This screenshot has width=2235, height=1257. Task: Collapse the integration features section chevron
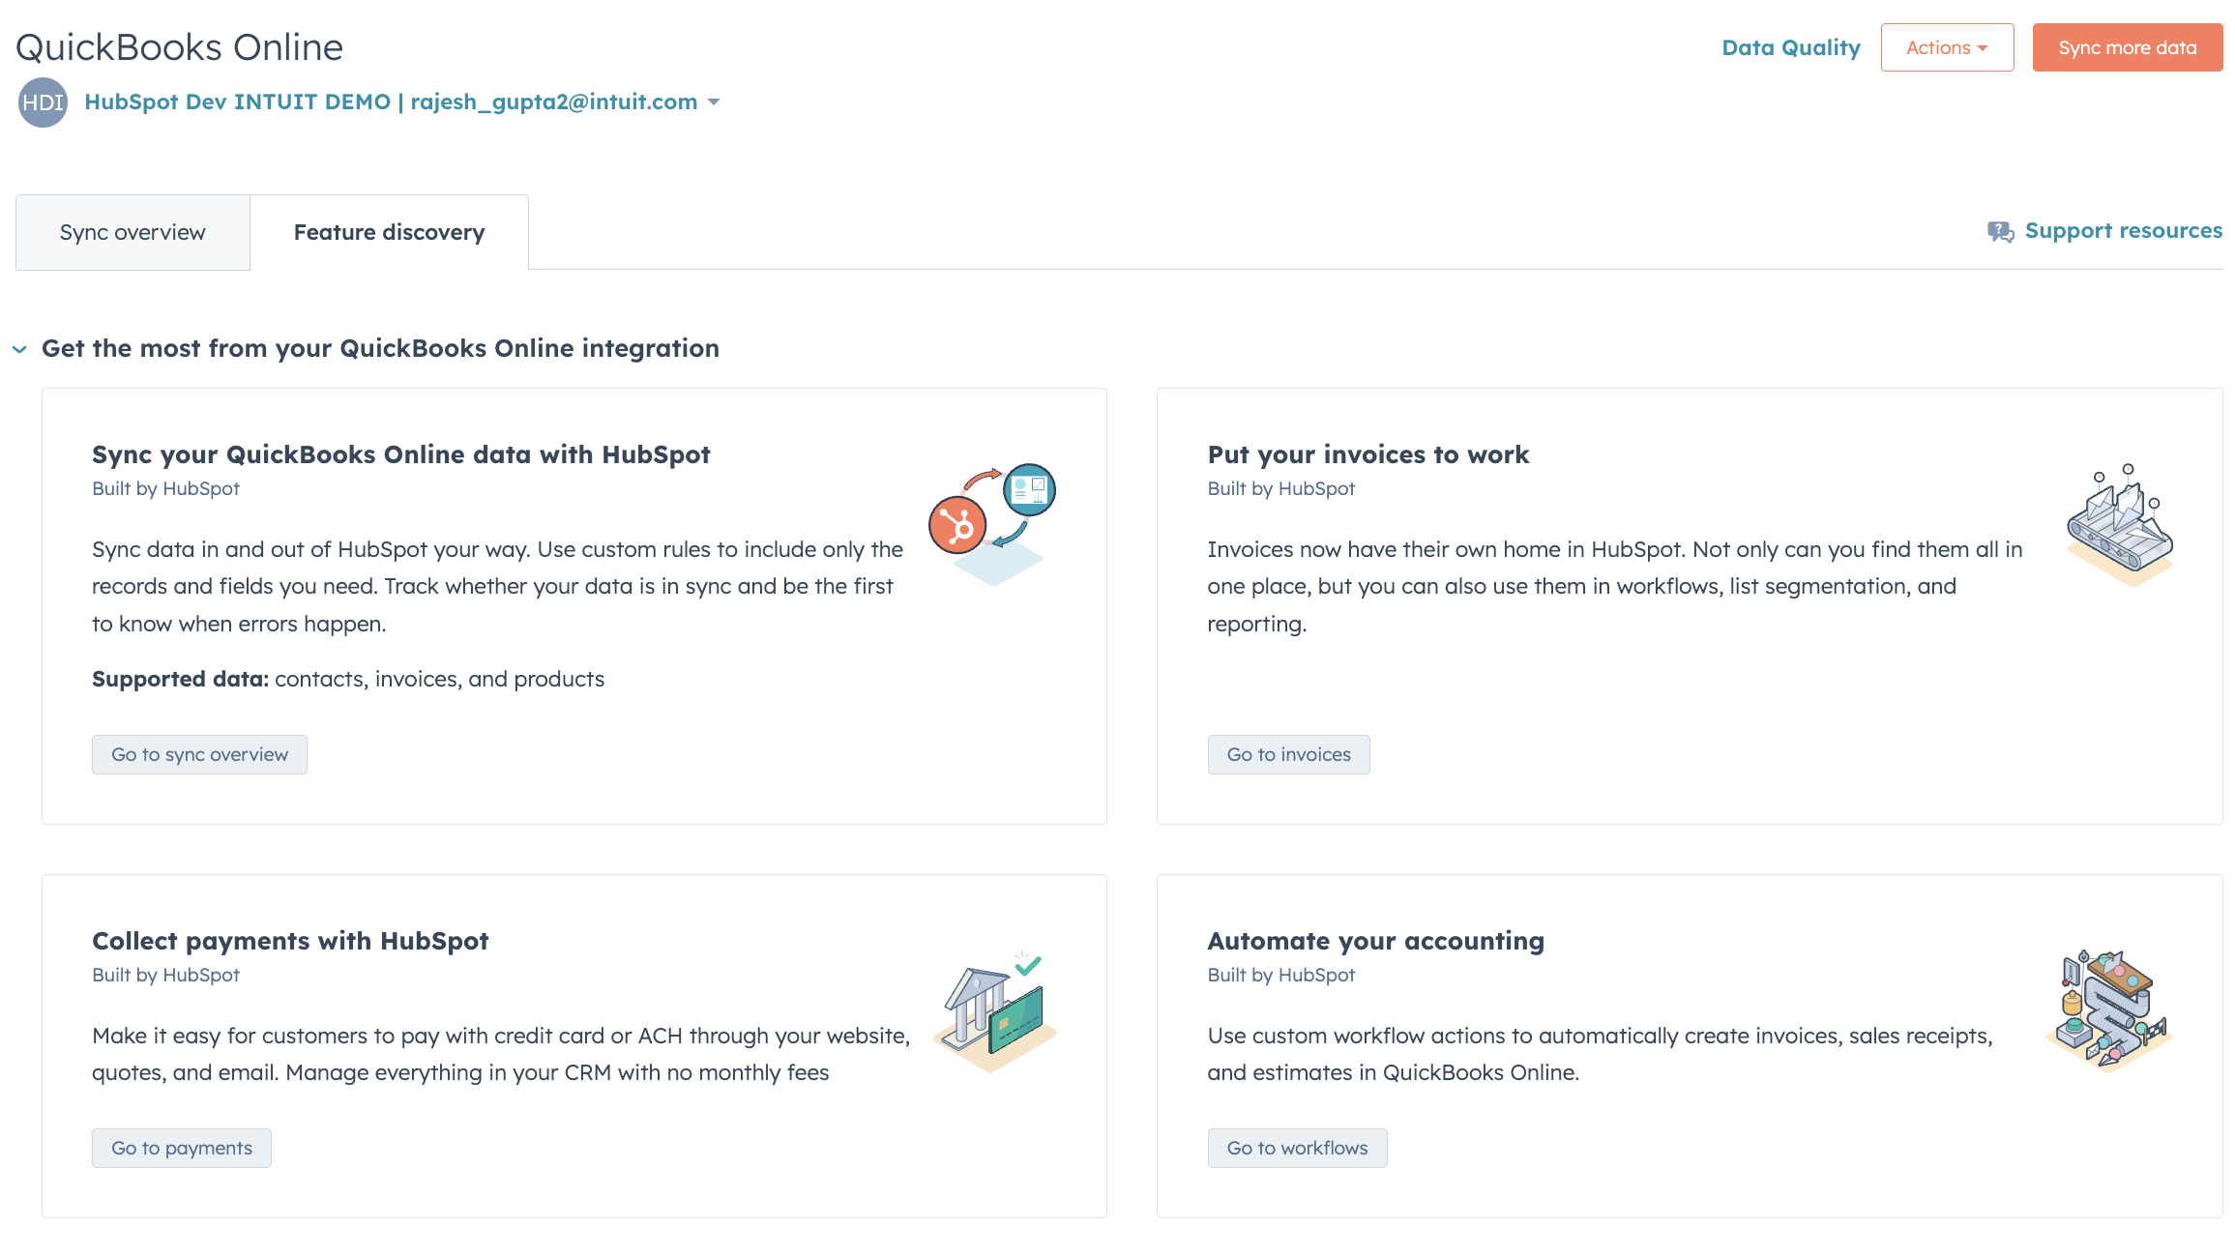point(21,348)
